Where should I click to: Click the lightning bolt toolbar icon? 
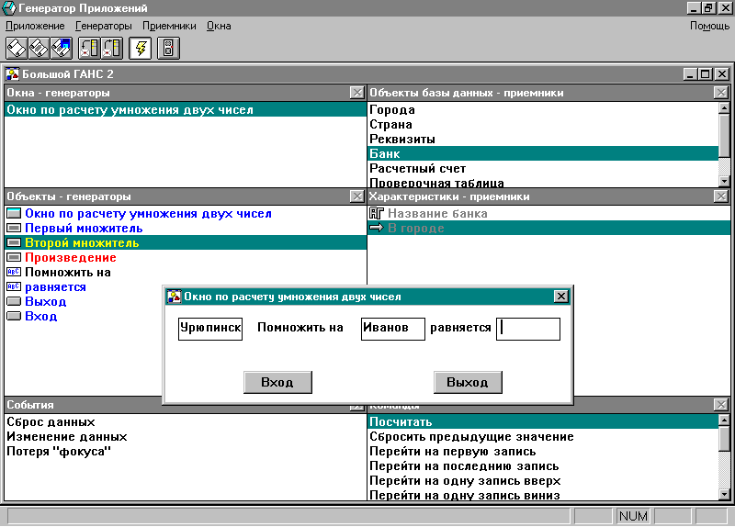(x=141, y=48)
